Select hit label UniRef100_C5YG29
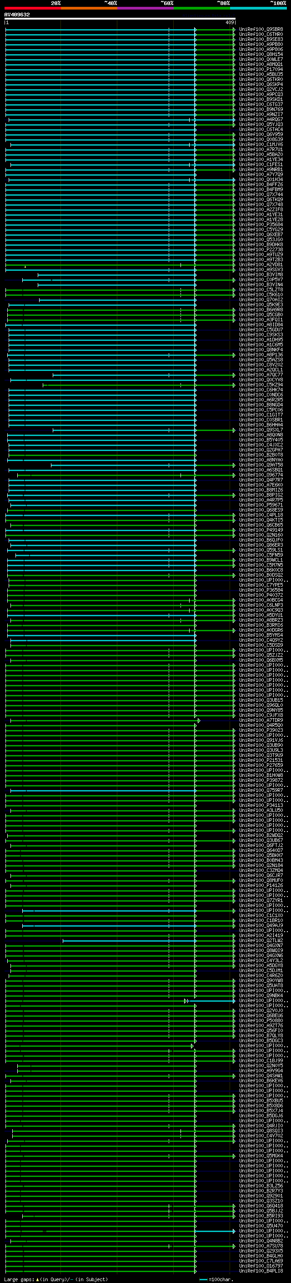This screenshot has width=291, height=1283. (x=261, y=229)
